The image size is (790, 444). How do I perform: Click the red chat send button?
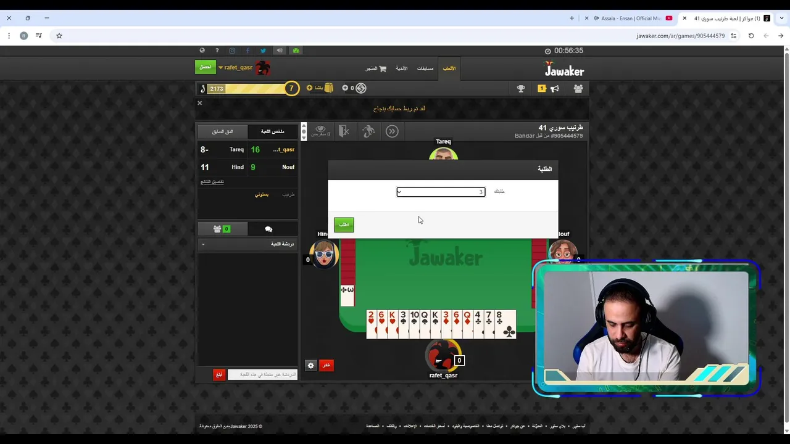pos(219,374)
